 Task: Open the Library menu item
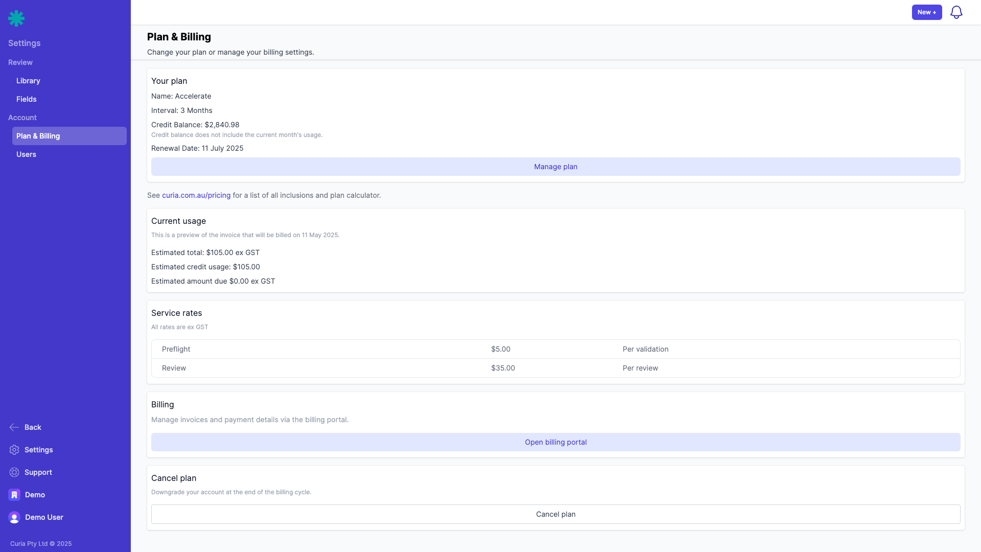pyautogui.click(x=28, y=81)
